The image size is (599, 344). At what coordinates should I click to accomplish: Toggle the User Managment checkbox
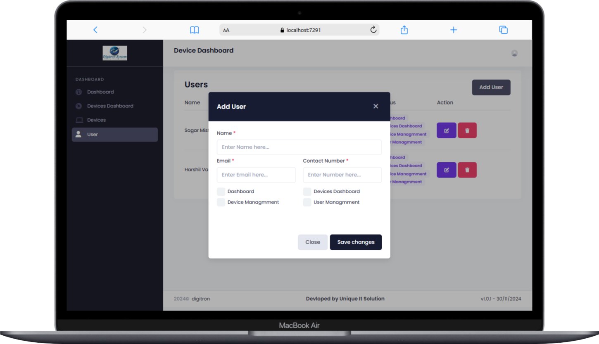click(x=307, y=202)
